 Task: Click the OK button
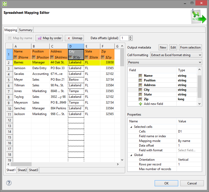(166, 183)
